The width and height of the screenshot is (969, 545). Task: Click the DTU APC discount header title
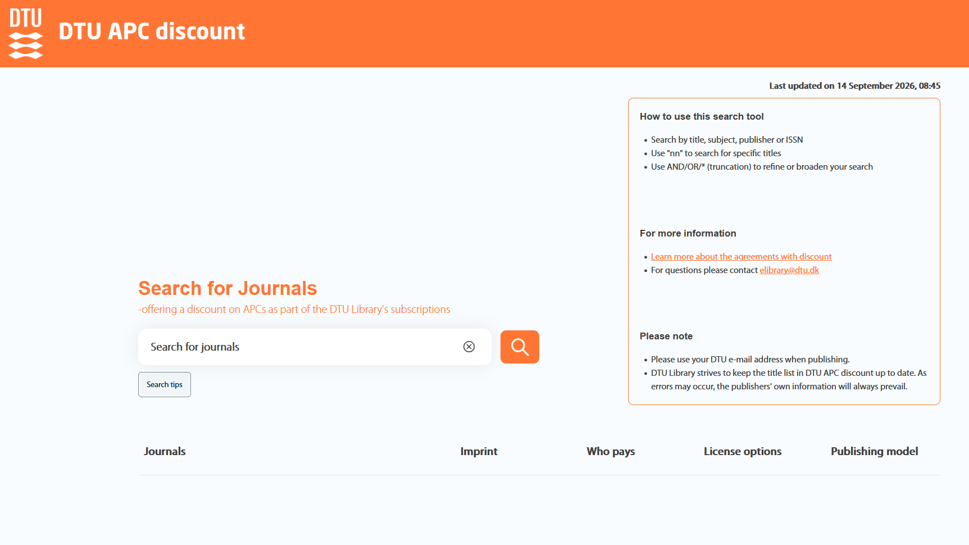click(152, 31)
